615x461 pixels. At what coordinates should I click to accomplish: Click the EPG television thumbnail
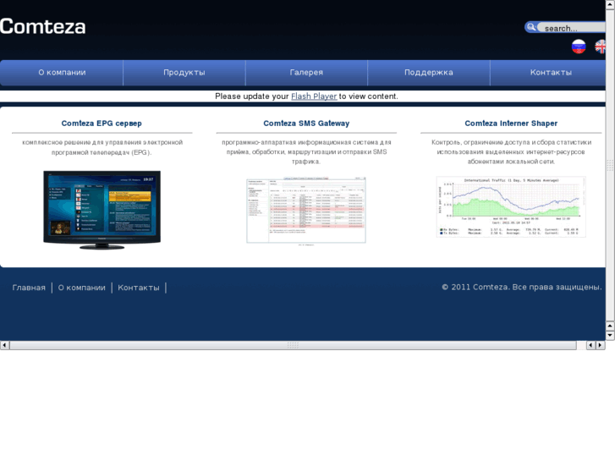point(102,210)
